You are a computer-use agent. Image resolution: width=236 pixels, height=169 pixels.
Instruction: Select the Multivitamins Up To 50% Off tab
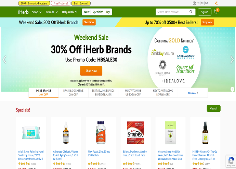coord(133,93)
